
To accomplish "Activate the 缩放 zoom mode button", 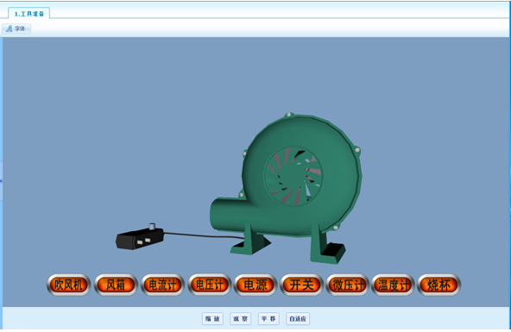I will (212, 319).
